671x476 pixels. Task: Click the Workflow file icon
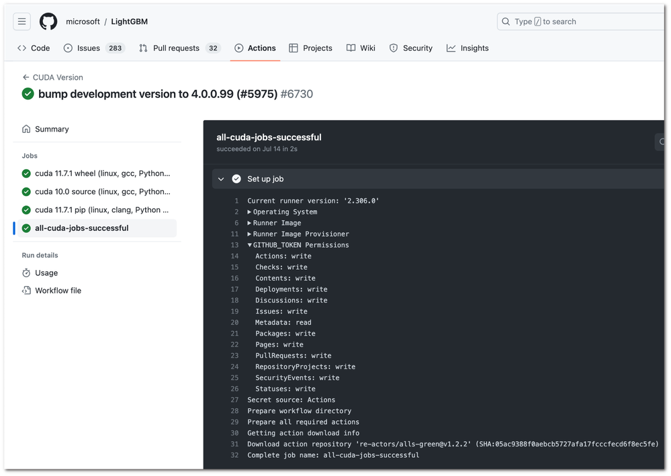click(x=26, y=291)
